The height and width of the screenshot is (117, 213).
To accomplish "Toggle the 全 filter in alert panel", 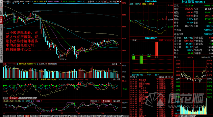I will click(160, 77).
